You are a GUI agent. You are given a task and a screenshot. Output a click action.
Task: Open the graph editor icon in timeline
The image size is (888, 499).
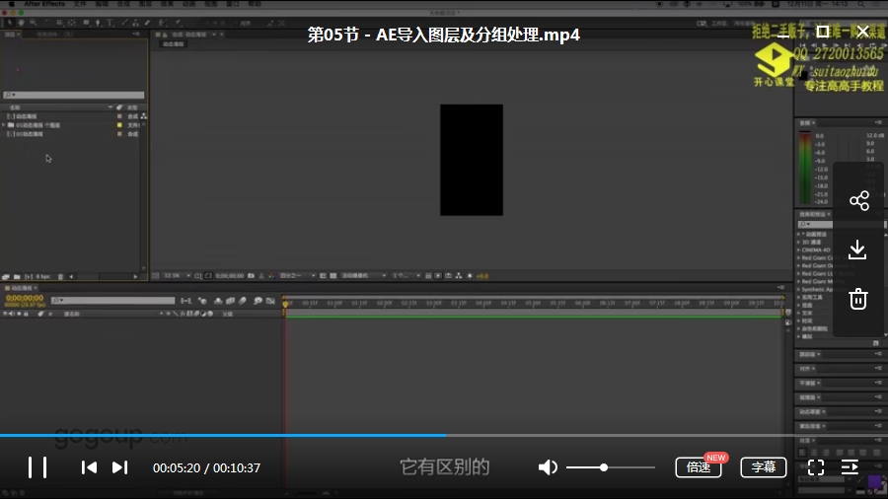[270, 301]
